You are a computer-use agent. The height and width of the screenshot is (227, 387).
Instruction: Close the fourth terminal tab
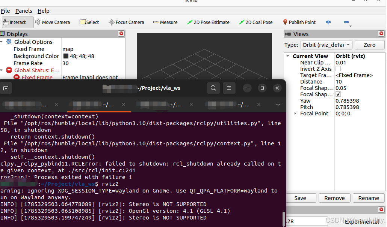tap(259, 105)
